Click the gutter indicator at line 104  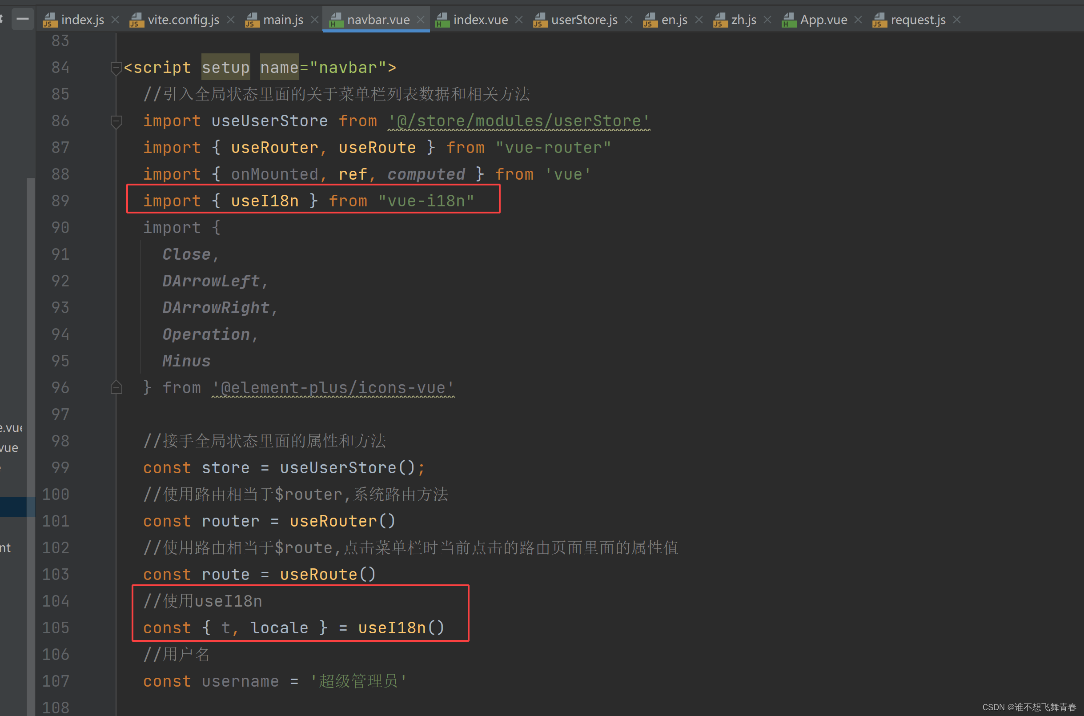[x=117, y=599]
